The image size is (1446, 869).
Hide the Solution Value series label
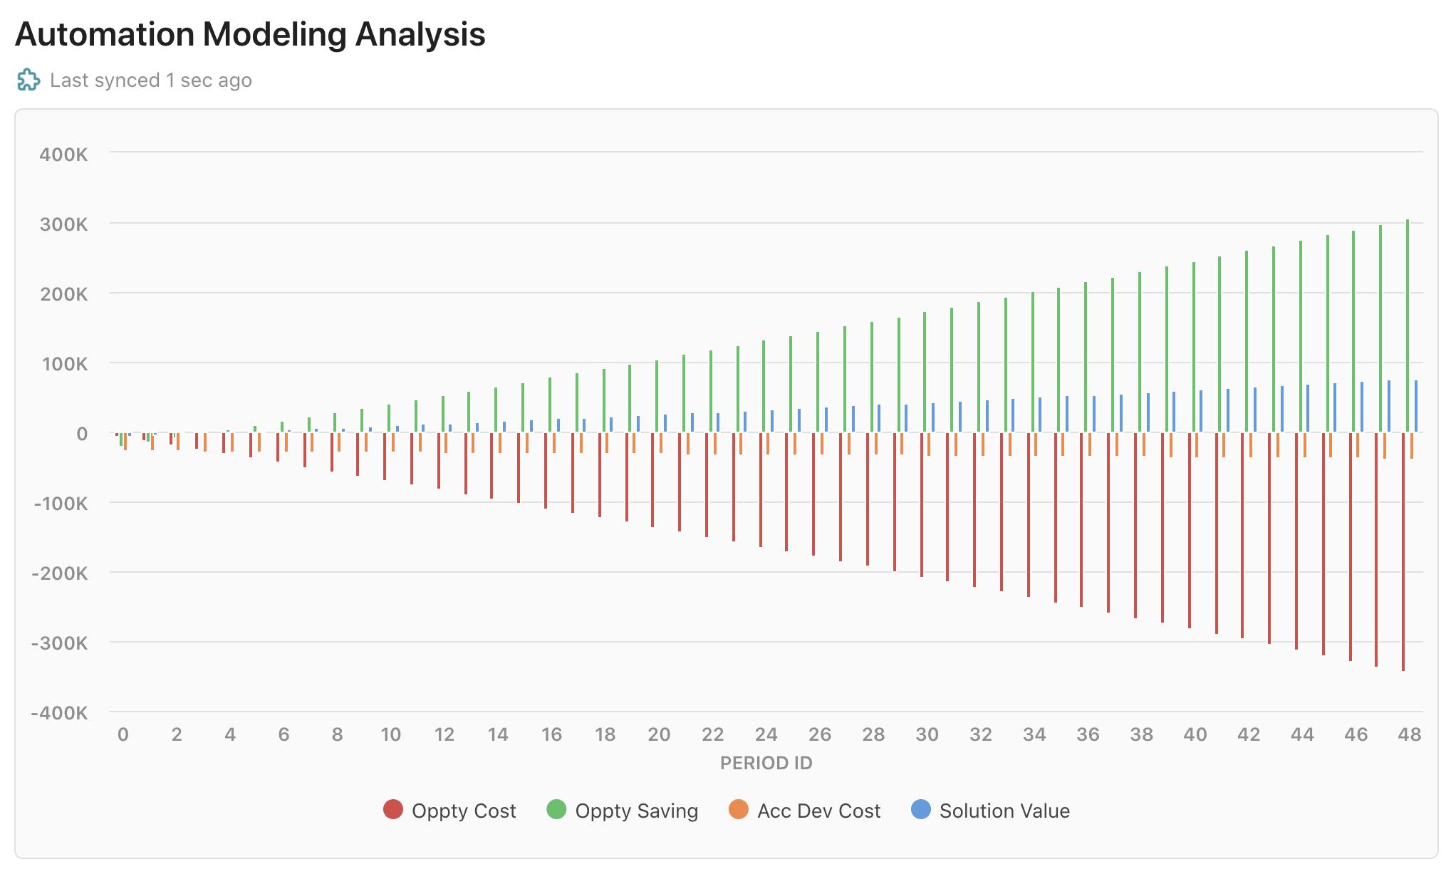[1004, 811]
